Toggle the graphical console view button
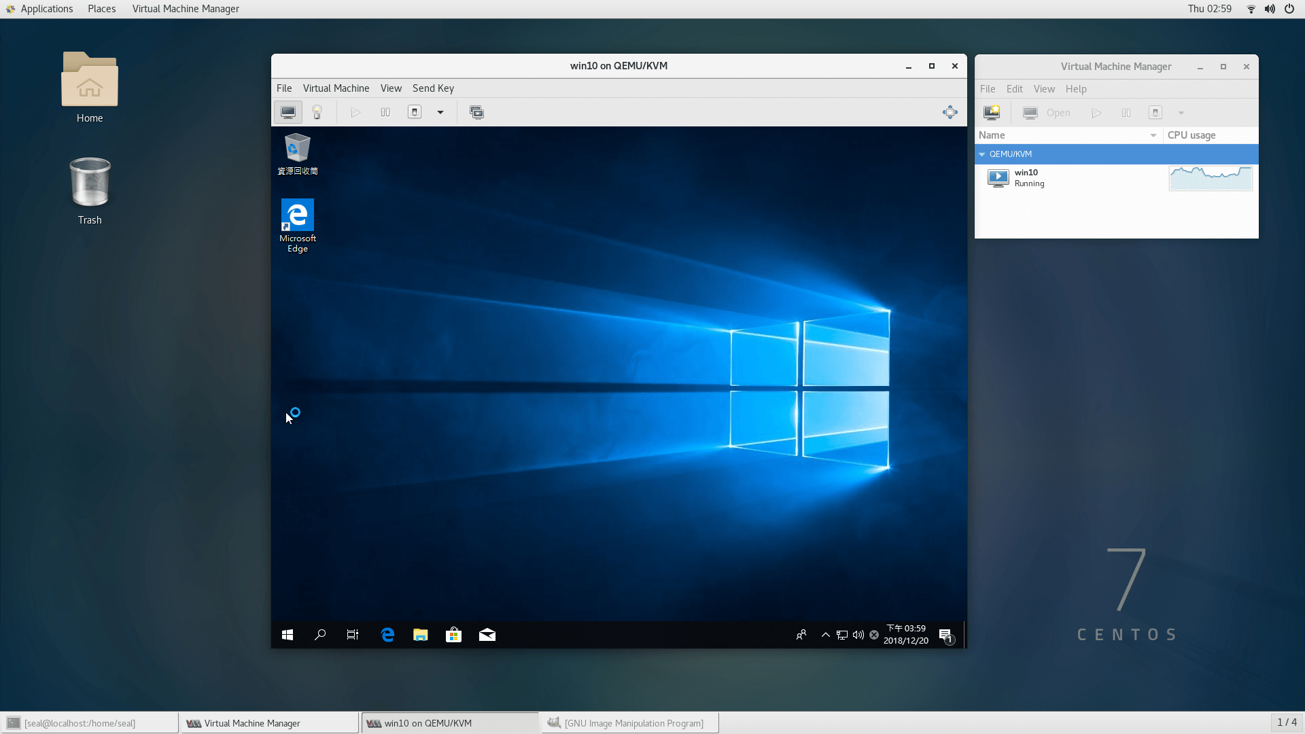Image resolution: width=1305 pixels, height=734 pixels. click(x=288, y=111)
